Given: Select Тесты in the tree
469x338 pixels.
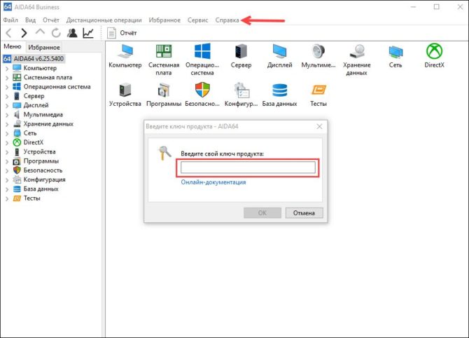Looking at the screenshot, I should pyautogui.click(x=31, y=198).
